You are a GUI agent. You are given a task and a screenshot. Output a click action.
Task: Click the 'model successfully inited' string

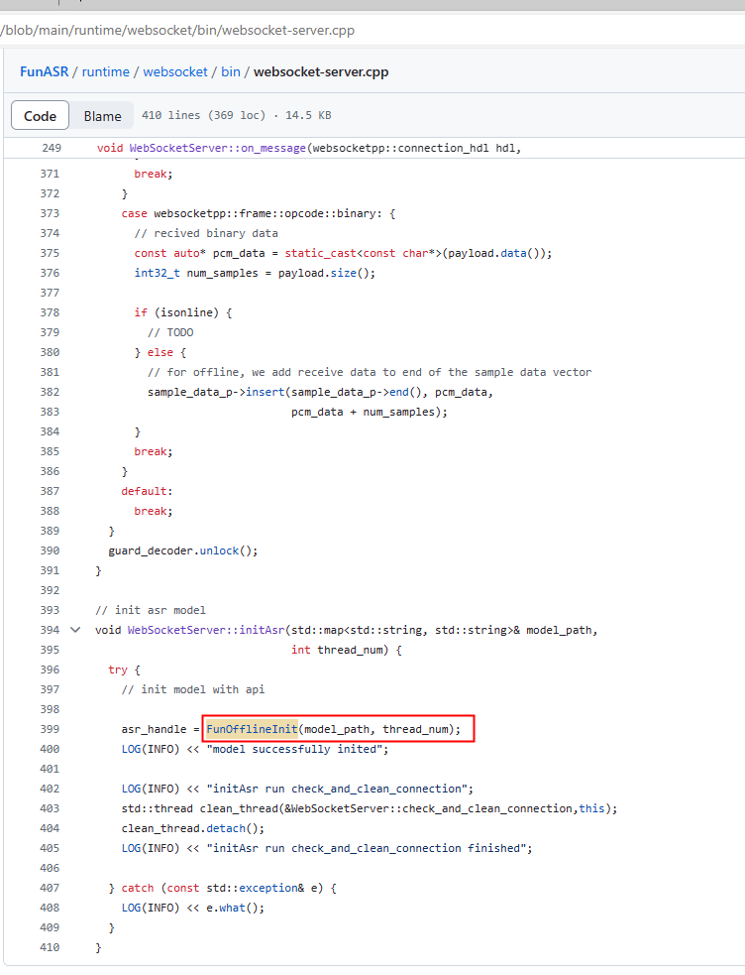(x=294, y=749)
